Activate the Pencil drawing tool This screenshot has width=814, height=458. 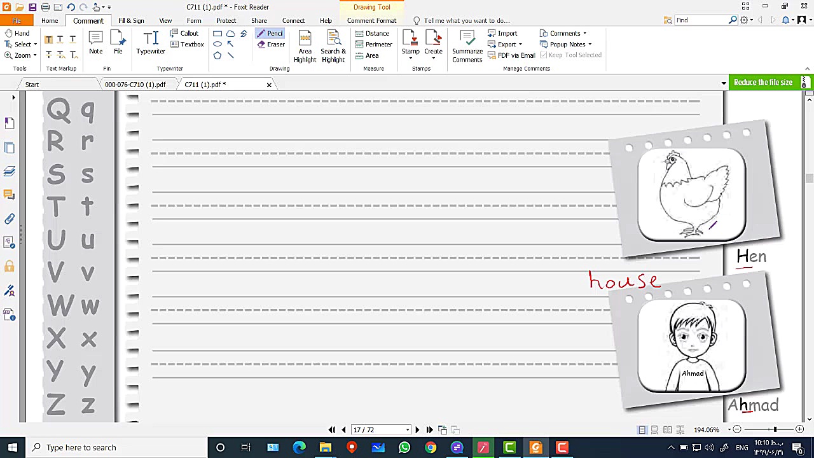coord(270,33)
